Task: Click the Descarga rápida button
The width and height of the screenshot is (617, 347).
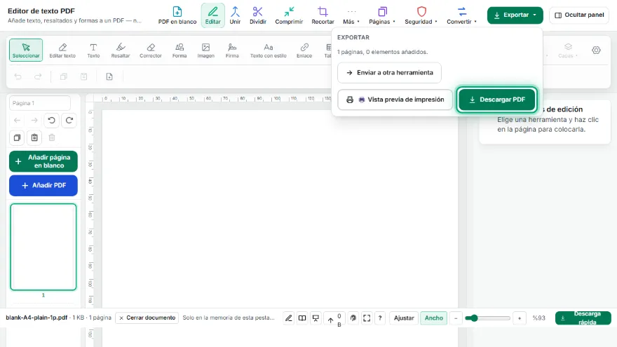Action: (x=583, y=318)
